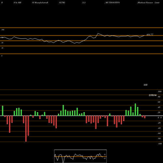Click the tallest red histogram bar
Image resolution: width=163 pixels, height=163 pixels.
(26, 128)
